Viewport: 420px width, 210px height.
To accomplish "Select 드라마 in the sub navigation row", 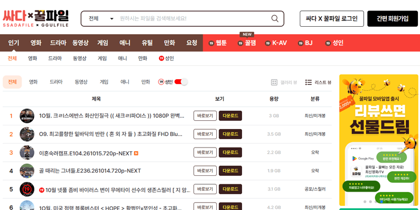I will [55, 58].
